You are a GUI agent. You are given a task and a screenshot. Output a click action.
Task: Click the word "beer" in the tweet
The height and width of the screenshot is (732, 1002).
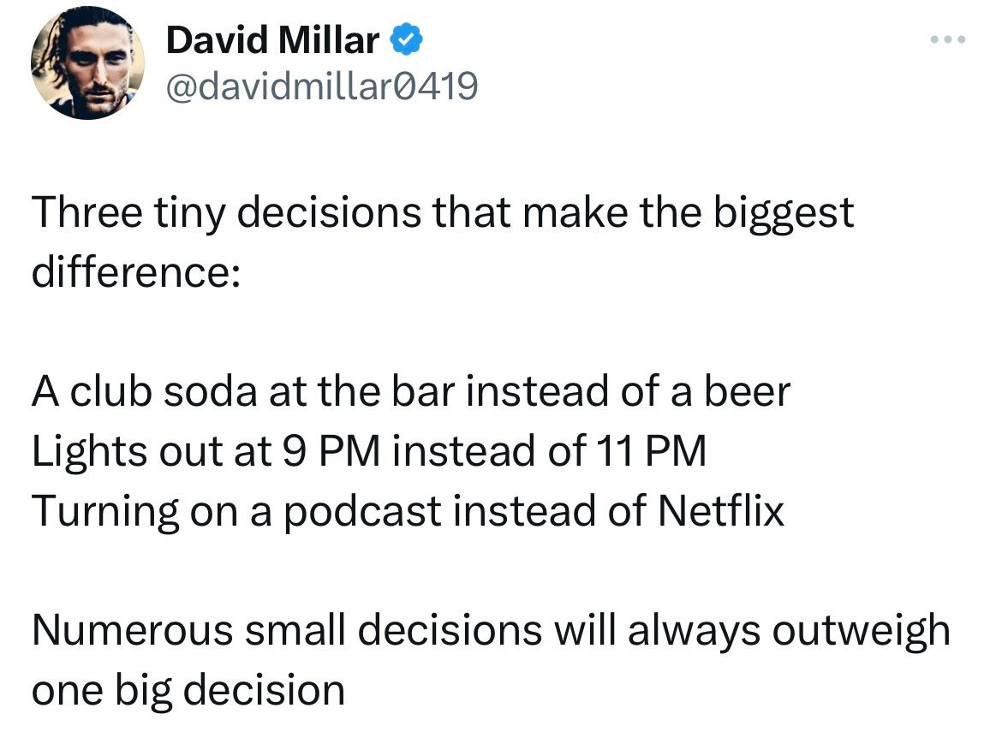[747, 391]
